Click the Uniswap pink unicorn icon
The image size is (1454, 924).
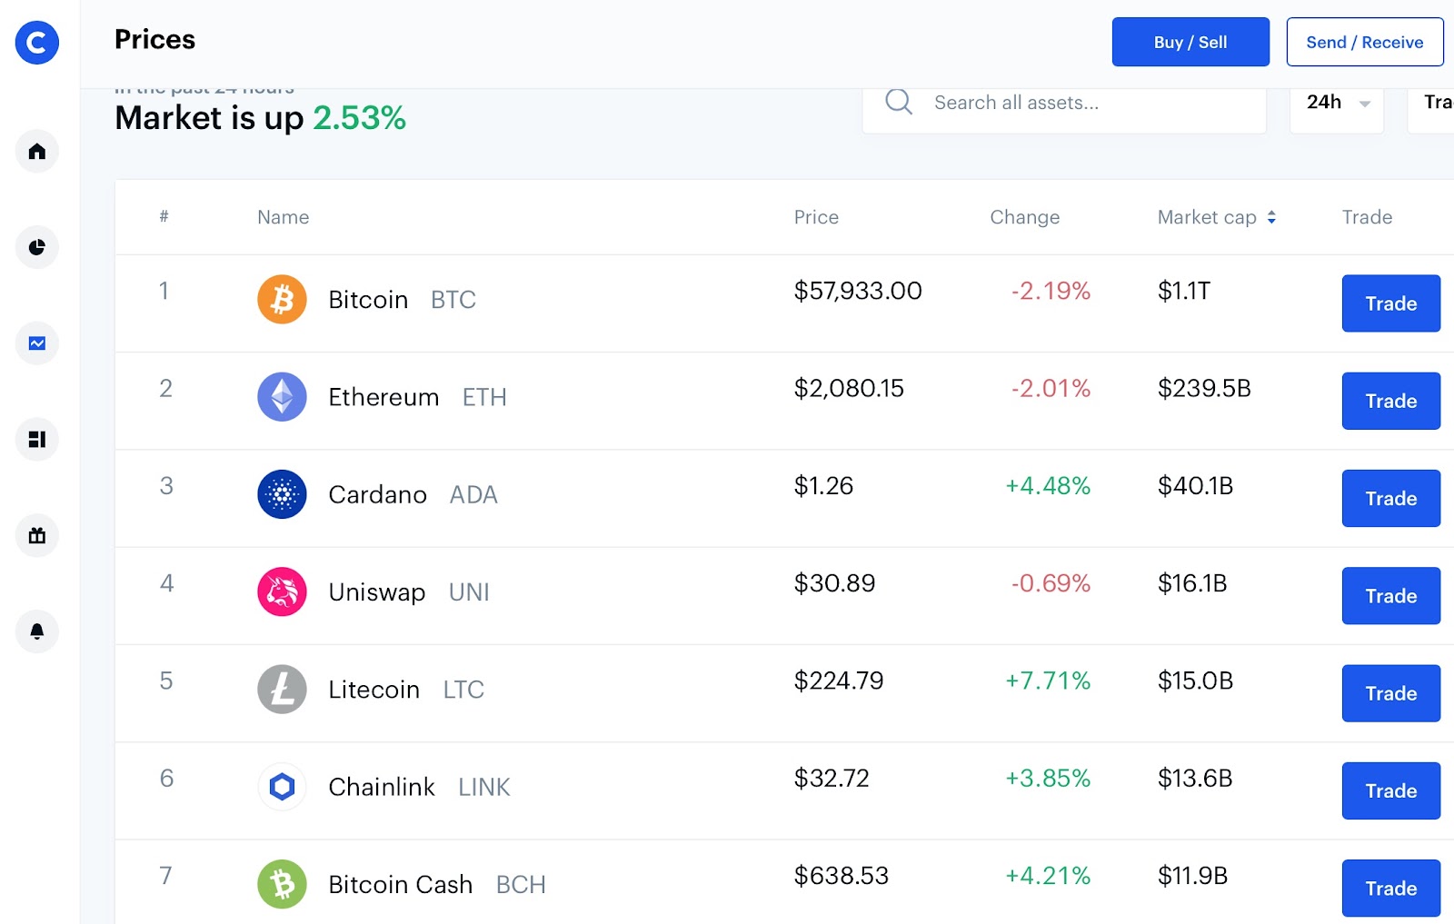(282, 591)
